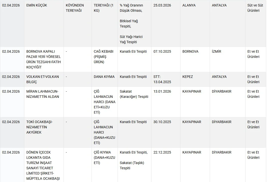Click the EMİN KÜÇÜK company name cell
Image resolution: width=269 pixels, height=182 pixels.
point(37,5)
